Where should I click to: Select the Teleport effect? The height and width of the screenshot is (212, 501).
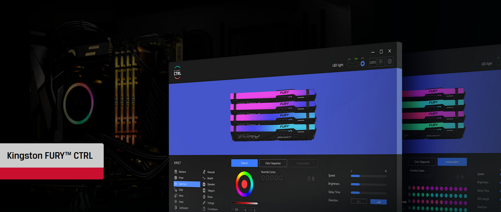pyautogui.click(x=209, y=191)
